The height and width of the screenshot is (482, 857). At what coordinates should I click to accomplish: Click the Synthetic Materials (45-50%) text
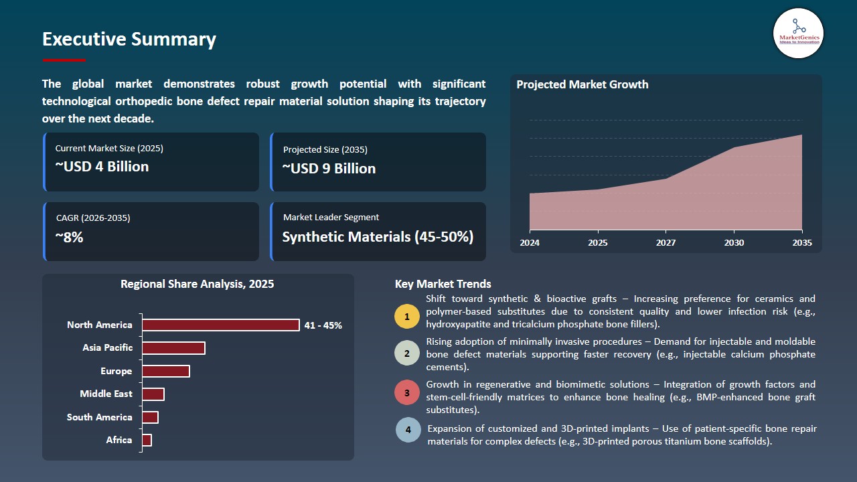coord(378,236)
